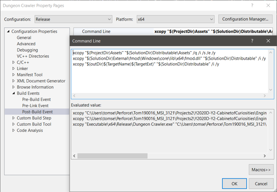277x192 pixels.
Task: Click the first xcopy Assets command line
Action: (x=144, y=53)
